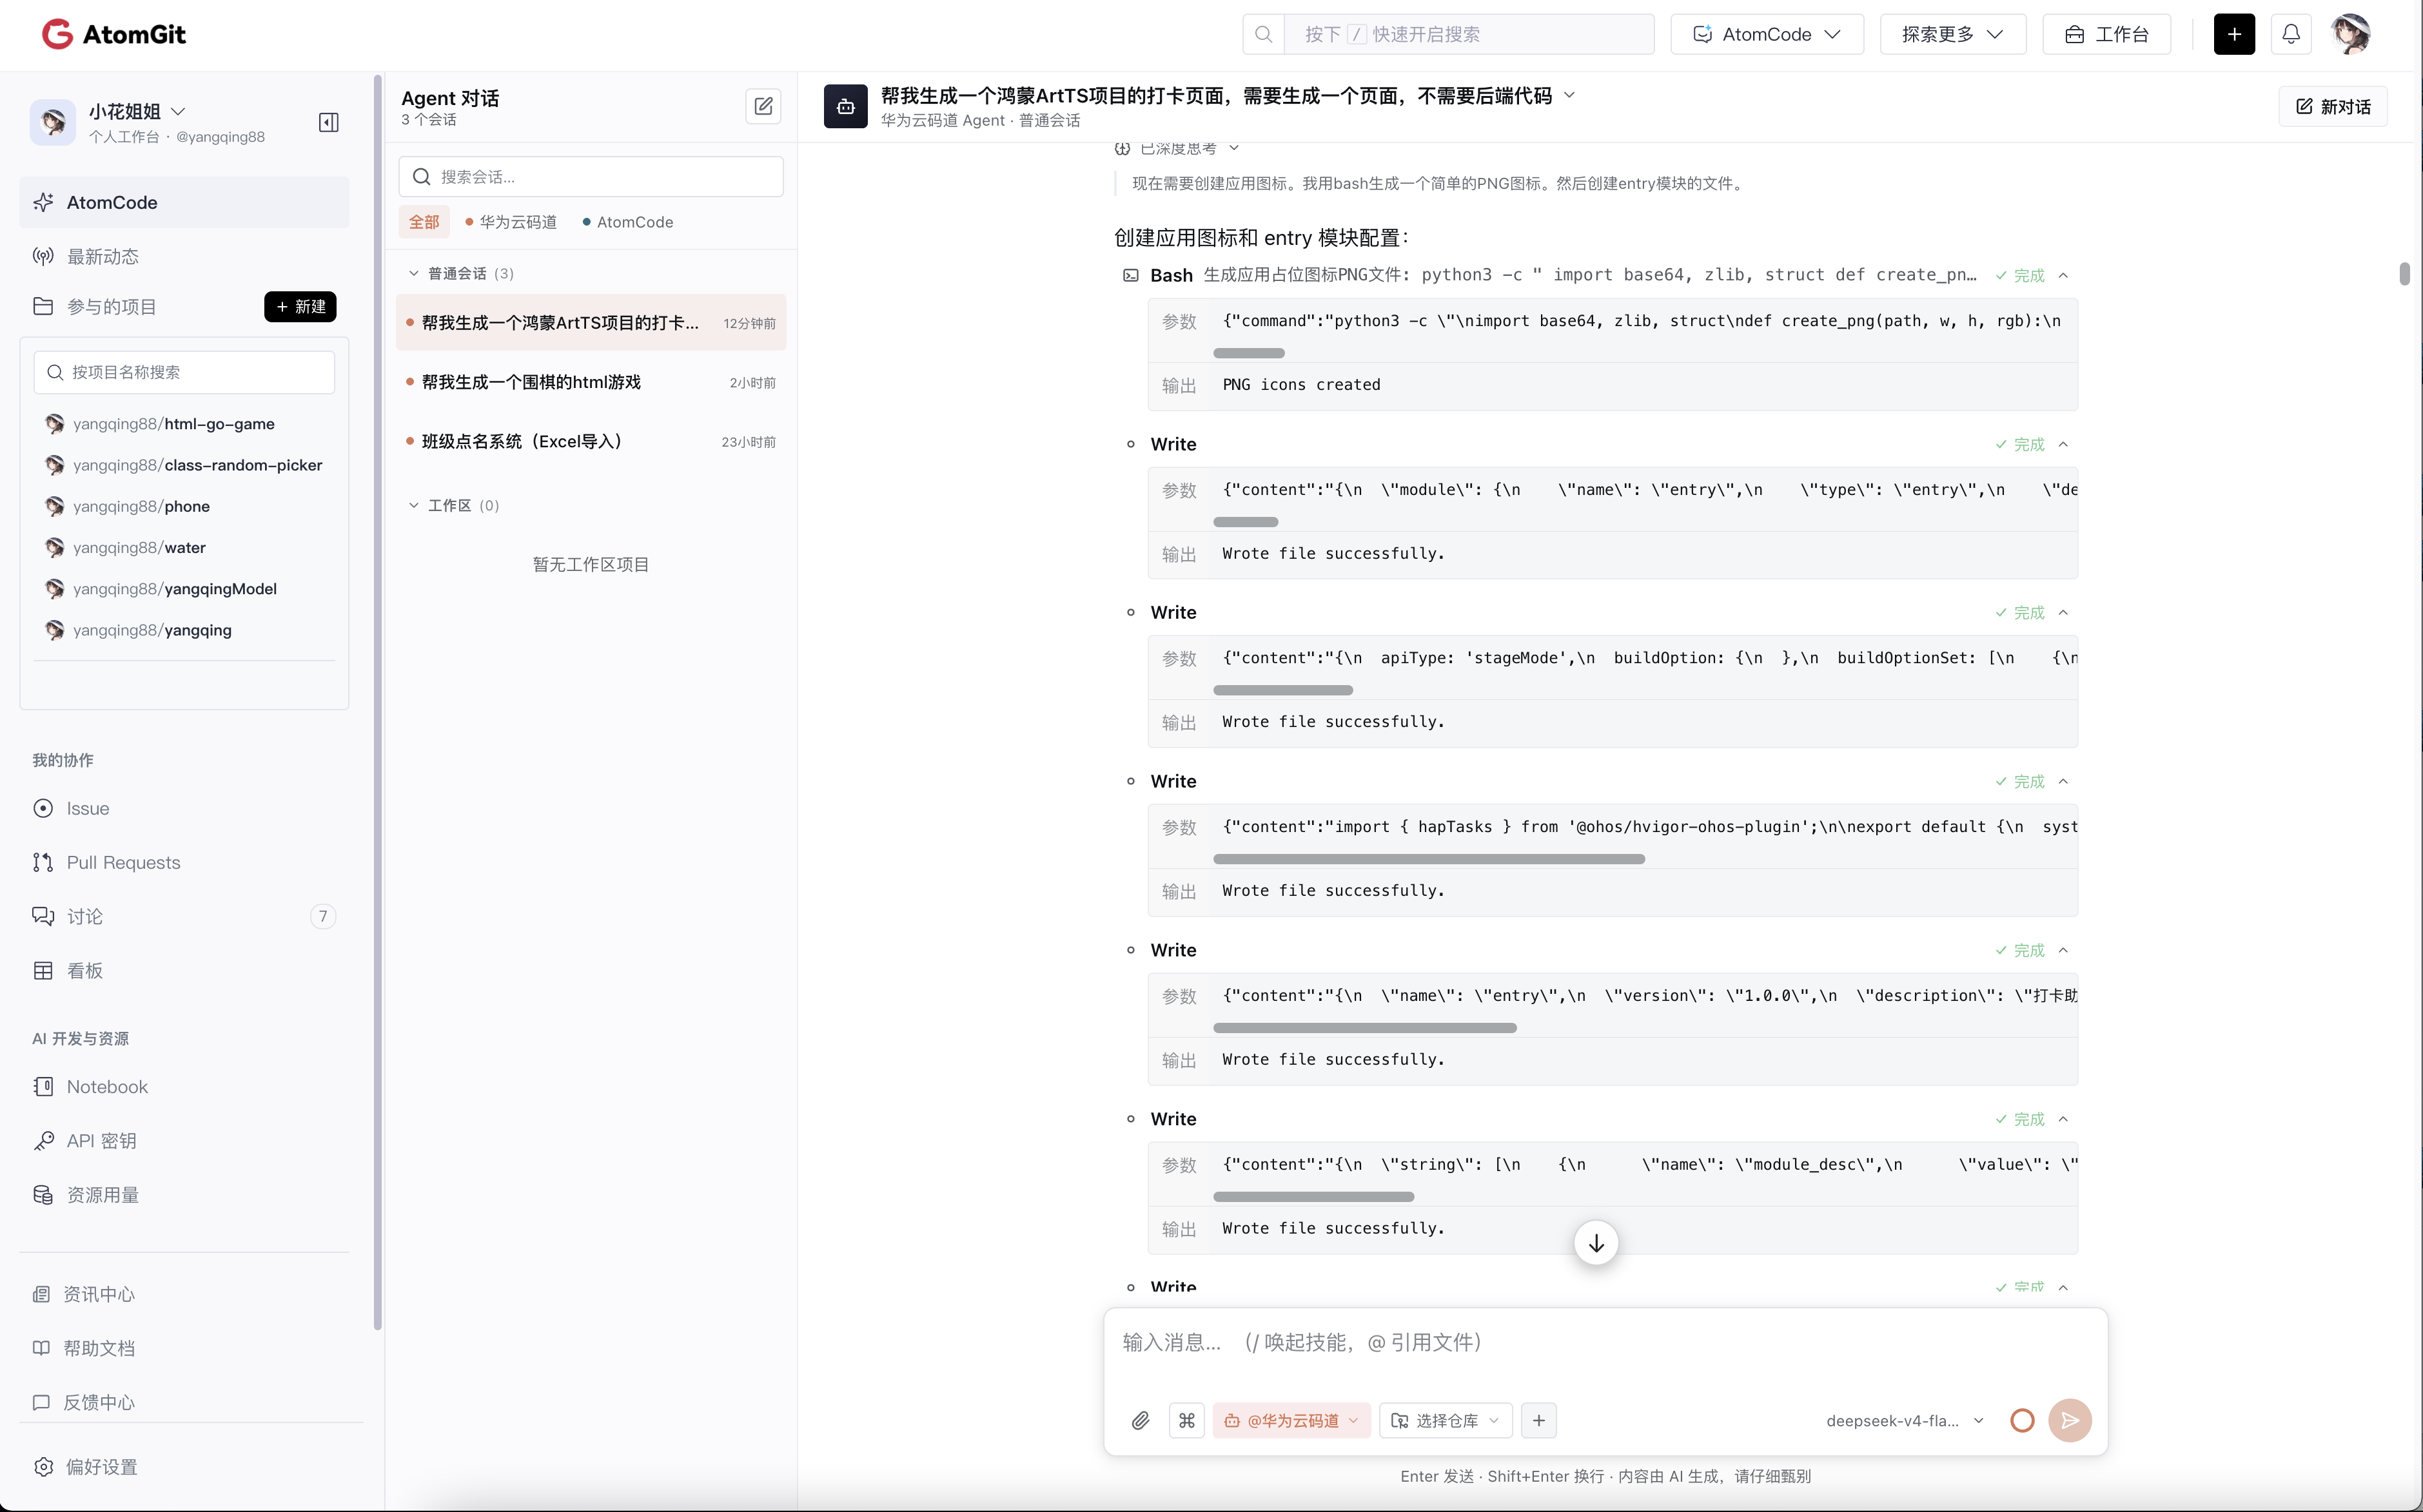The image size is (2423, 1512).
Task: Collapse the left sidebar panel
Action: (x=328, y=123)
